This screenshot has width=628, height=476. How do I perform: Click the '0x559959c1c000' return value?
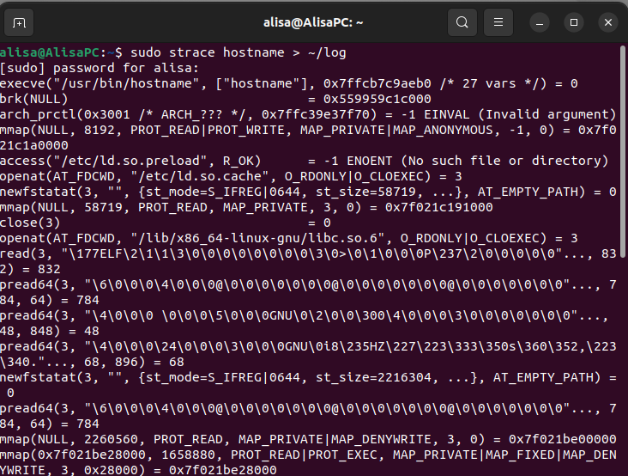click(x=377, y=99)
